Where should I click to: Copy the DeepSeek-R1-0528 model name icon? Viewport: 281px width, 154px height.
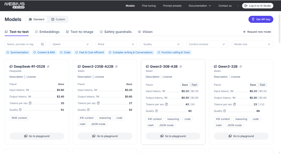tap(48, 67)
